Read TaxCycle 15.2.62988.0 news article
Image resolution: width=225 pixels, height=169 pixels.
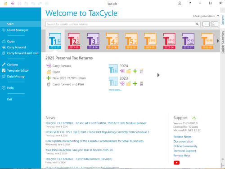point(96,123)
